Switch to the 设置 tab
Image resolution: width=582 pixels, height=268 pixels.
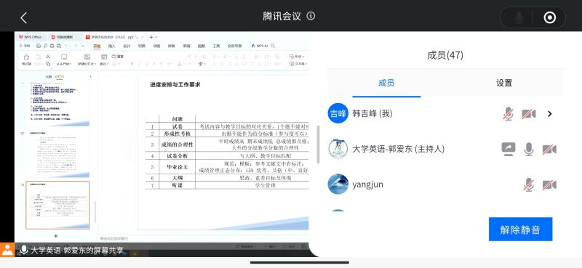(504, 83)
